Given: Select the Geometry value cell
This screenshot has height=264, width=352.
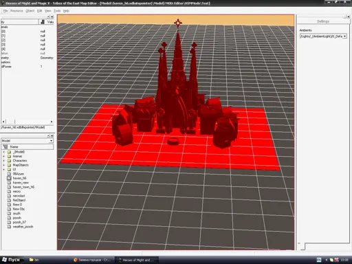Looking at the screenshot, I should tap(47, 58).
